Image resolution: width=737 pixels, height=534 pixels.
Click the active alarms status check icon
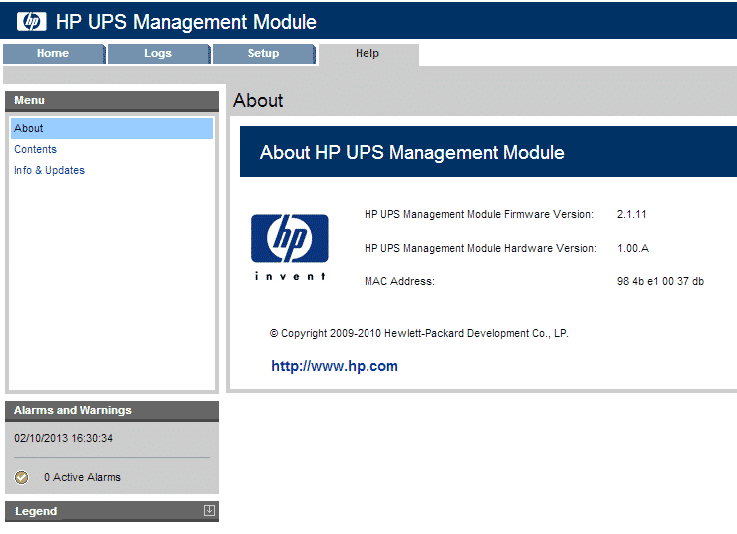[21, 477]
